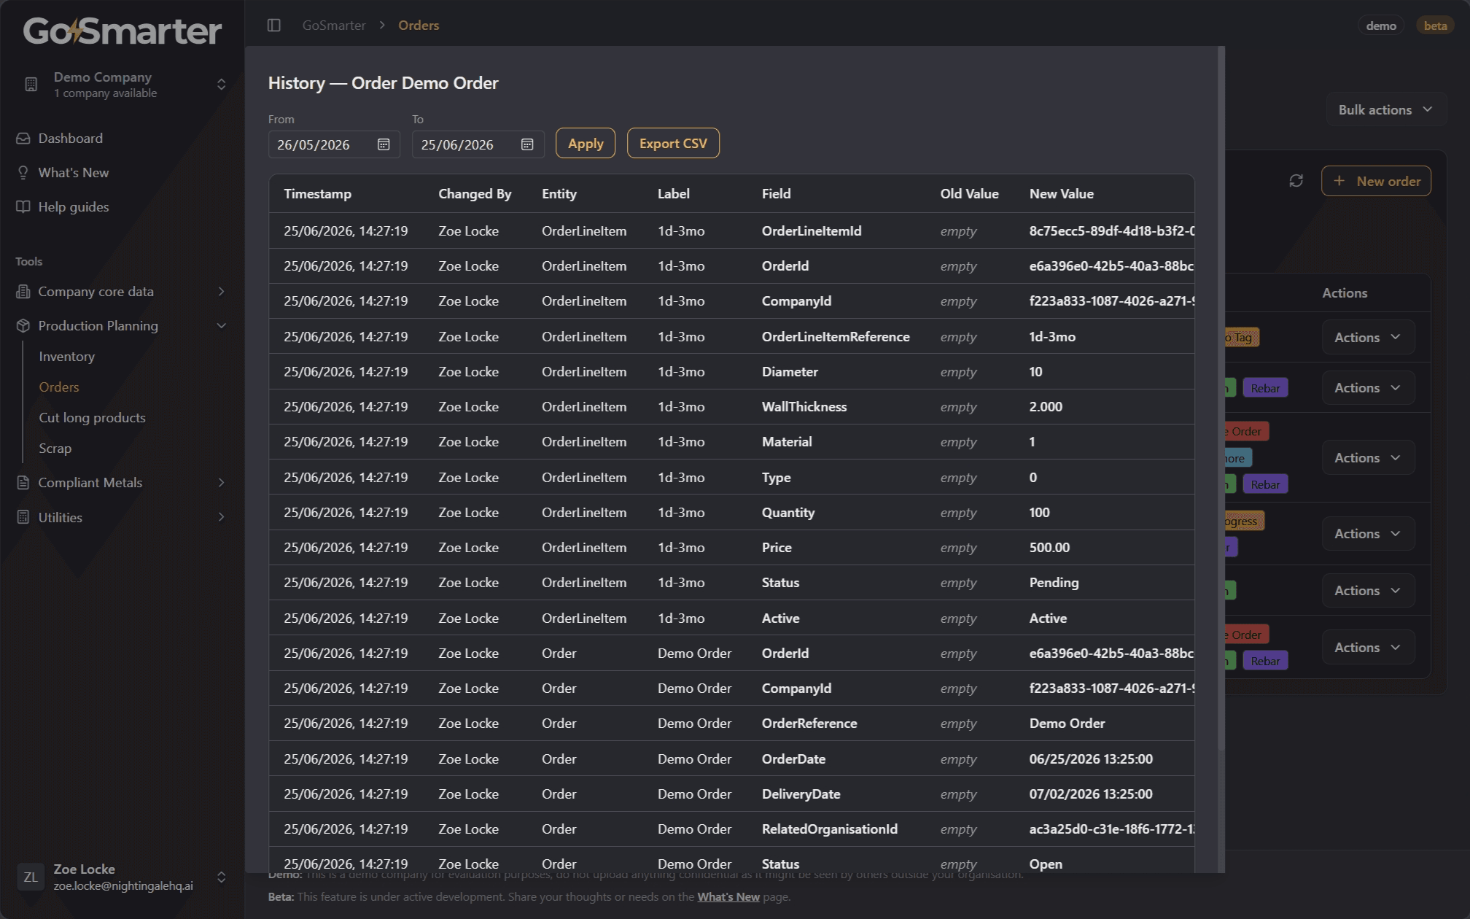This screenshot has width=1470, height=919.
Task: Click GoSmarter in the breadcrumb
Action: pos(334,26)
